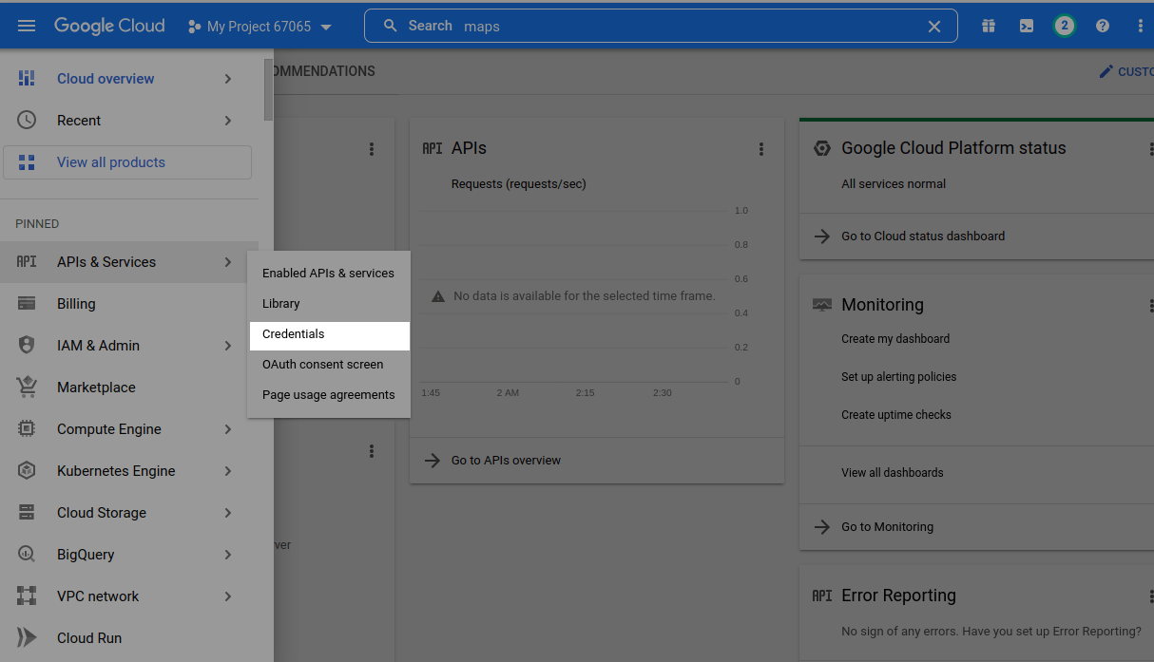Toggle the hamburger navigation menu
Screen dimensions: 1154x662
27,26
